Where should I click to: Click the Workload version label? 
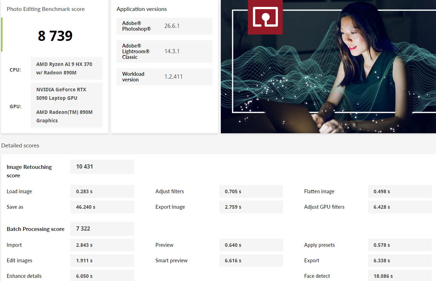133,77
